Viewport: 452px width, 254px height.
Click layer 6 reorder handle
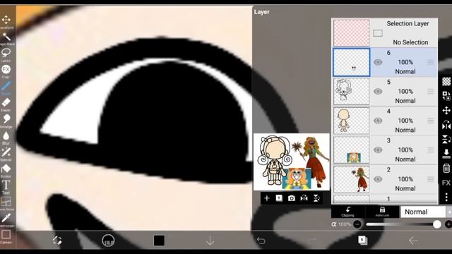pyautogui.click(x=430, y=62)
